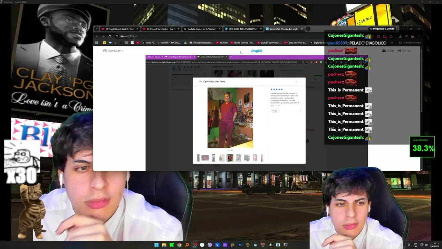
Task: Open the Como sobrevivir al bookmark
Action: [x=295, y=43]
